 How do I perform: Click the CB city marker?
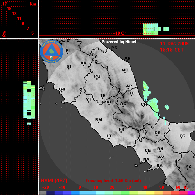[157, 136]
